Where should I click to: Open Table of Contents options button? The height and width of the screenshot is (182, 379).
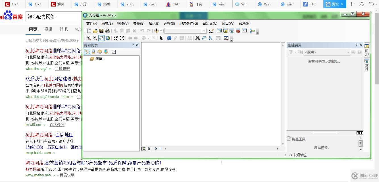[x=114, y=52]
